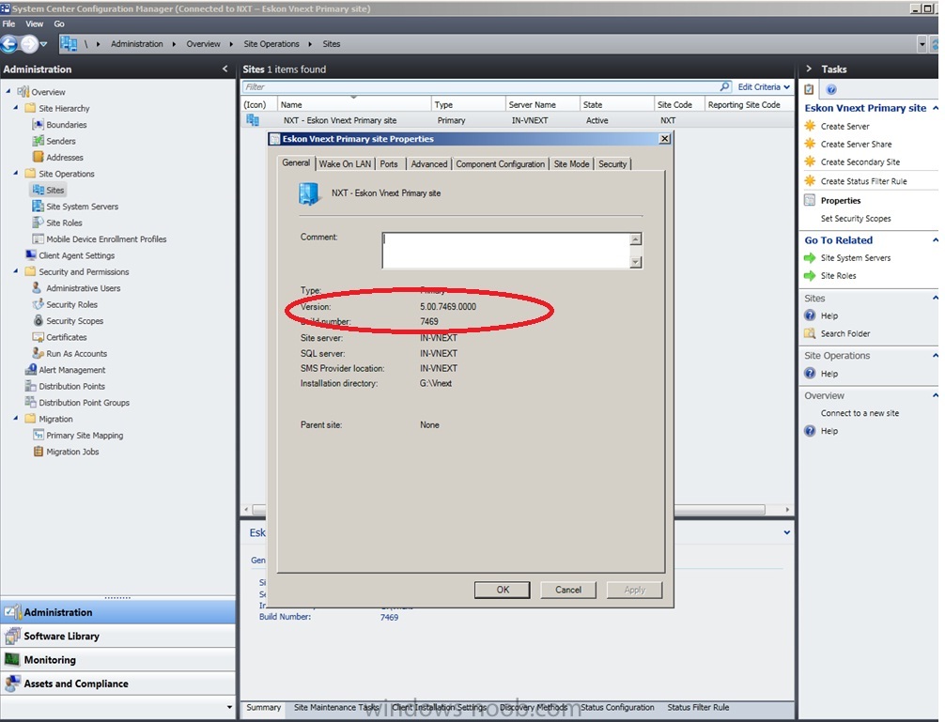945x722 pixels.
Task: Select the Sites node in tree
Action: (48, 190)
